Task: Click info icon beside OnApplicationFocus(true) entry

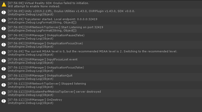Action: click(x=4, y=45)
